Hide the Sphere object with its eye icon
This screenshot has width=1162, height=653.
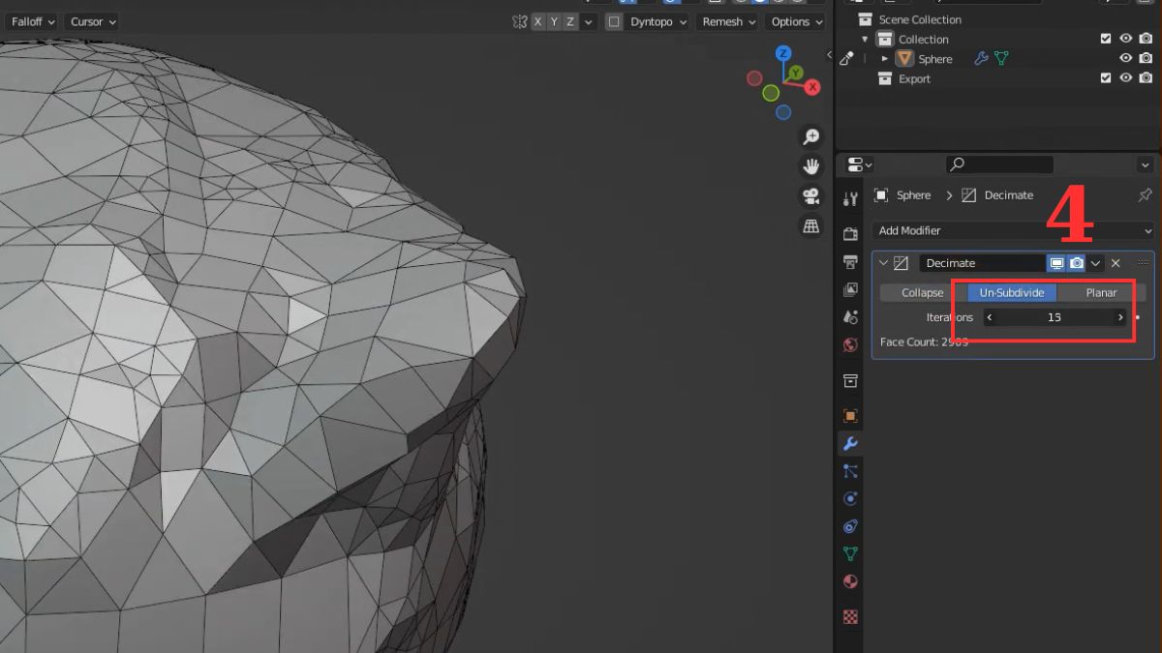1125,59
